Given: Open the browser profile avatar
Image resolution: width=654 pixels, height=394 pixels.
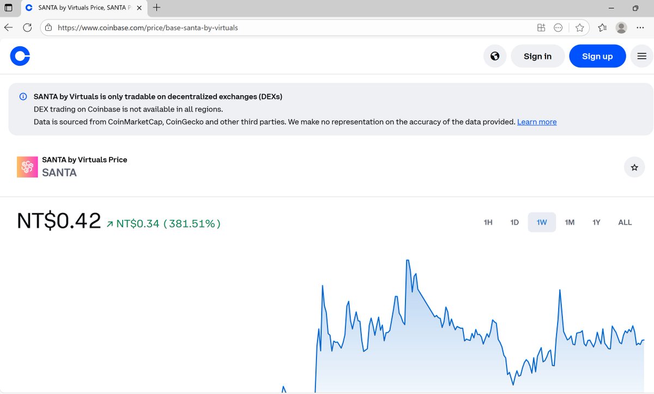Looking at the screenshot, I should pos(621,27).
